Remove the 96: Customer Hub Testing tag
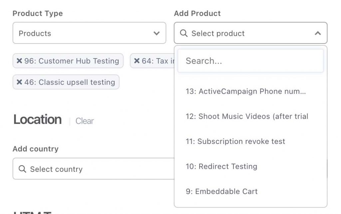 (x=19, y=61)
